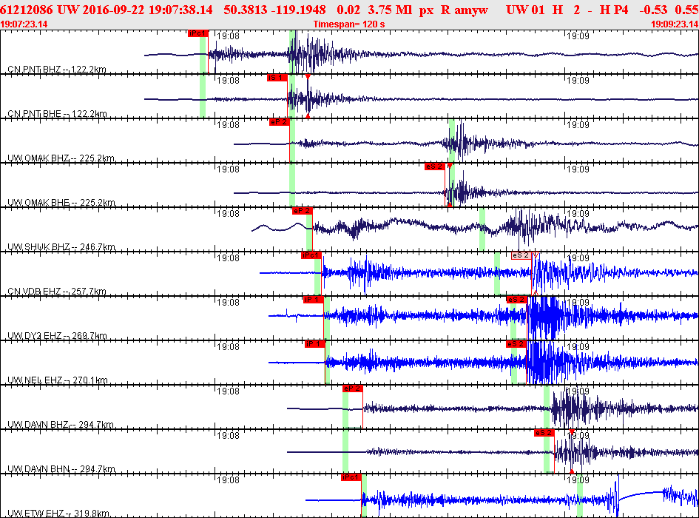Click the magnitude 3.75 Ml in the header
The width and height of the screenshot is (699, 518).
(390, 10)
